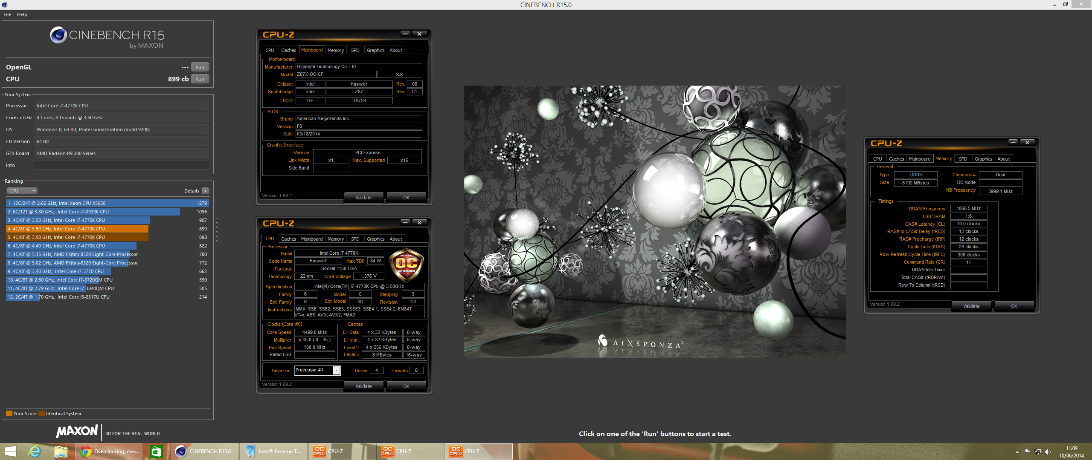Open the Processor #1 selection dropdown

(317, 370)
